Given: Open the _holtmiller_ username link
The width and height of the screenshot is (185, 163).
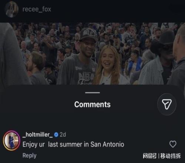Looking at the screenshot, I should [38, 134].
